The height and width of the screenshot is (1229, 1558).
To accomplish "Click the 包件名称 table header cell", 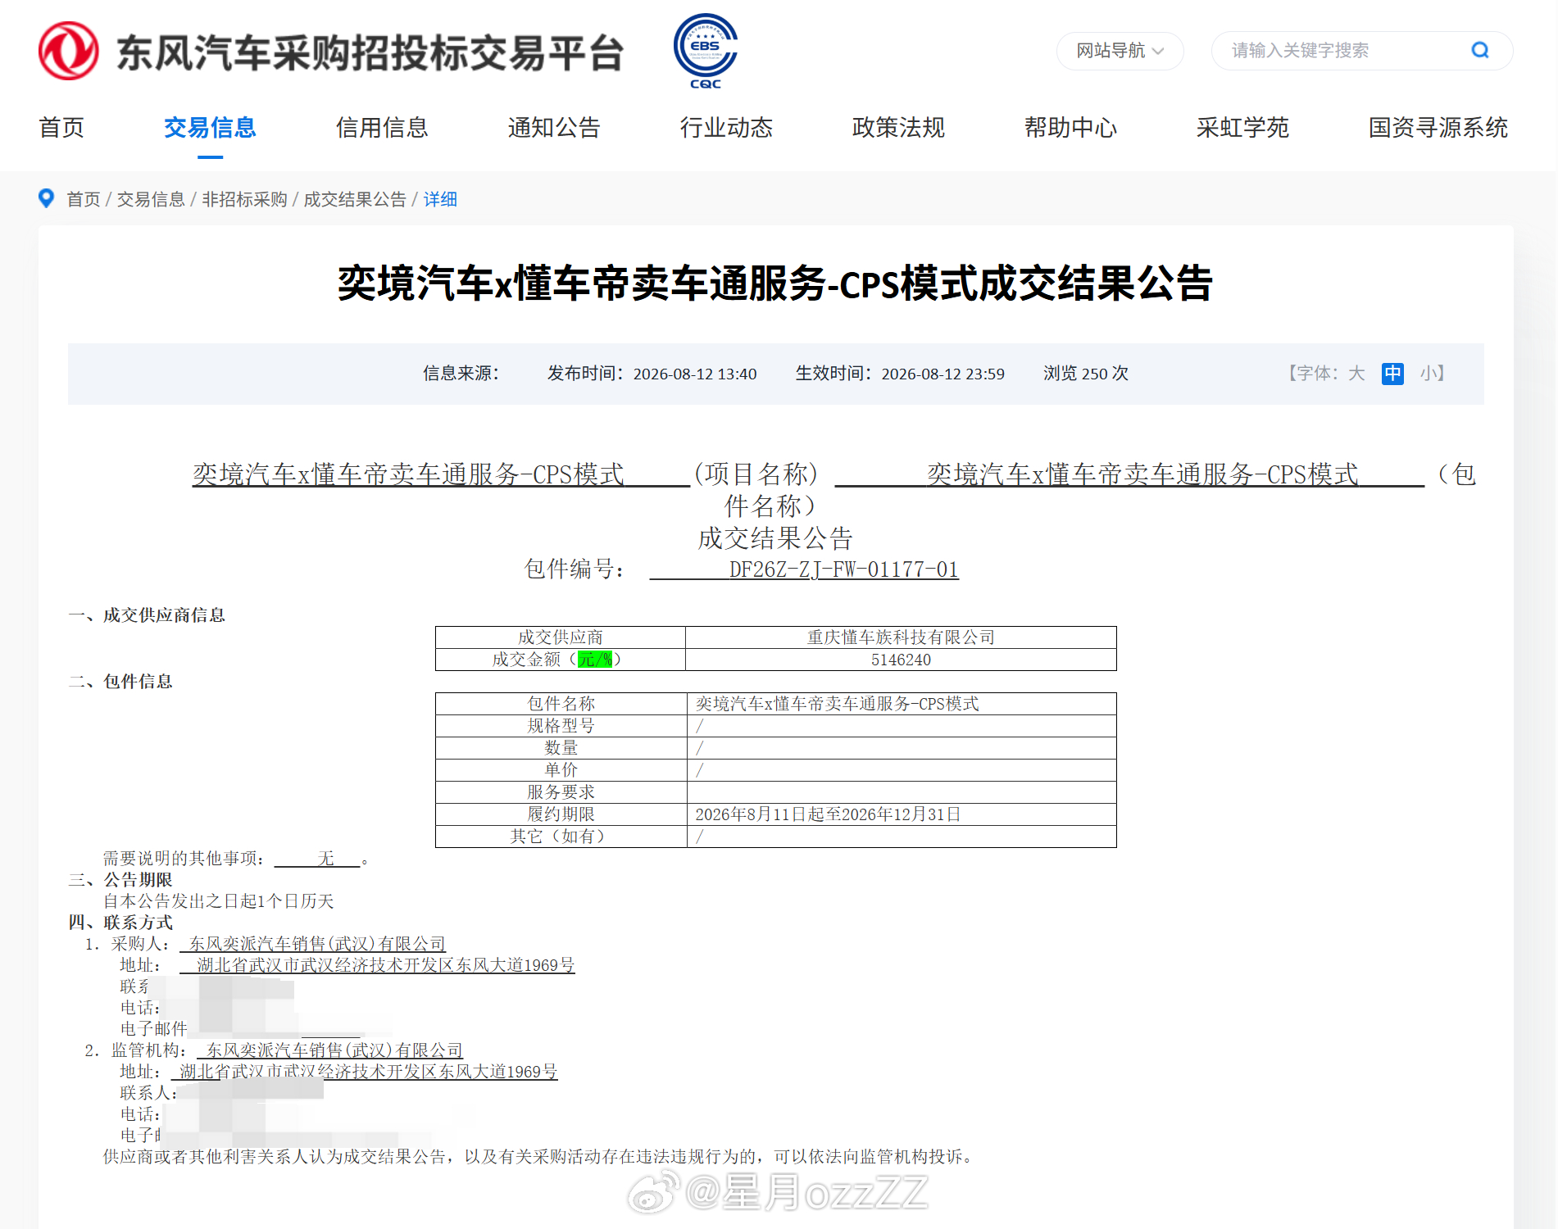I will pos(561,704).
